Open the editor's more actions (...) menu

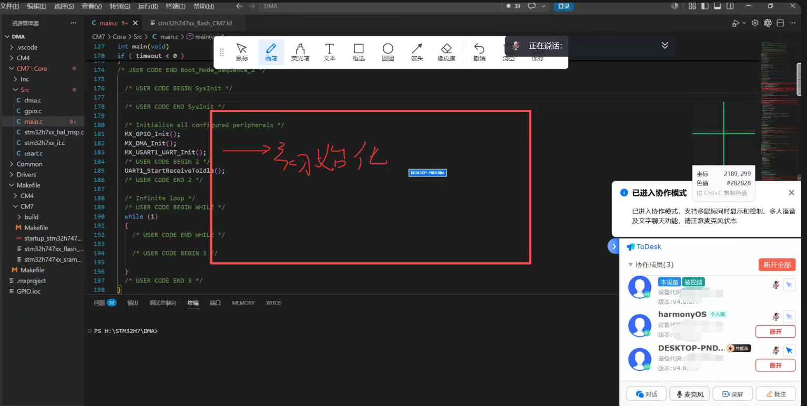[x=793, y=23]
